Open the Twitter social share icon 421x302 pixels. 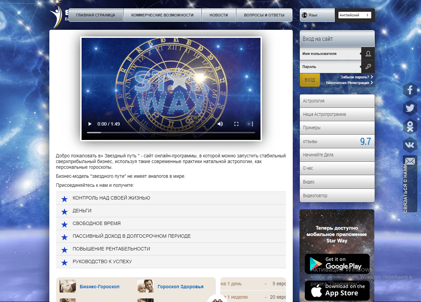[410, 108]
